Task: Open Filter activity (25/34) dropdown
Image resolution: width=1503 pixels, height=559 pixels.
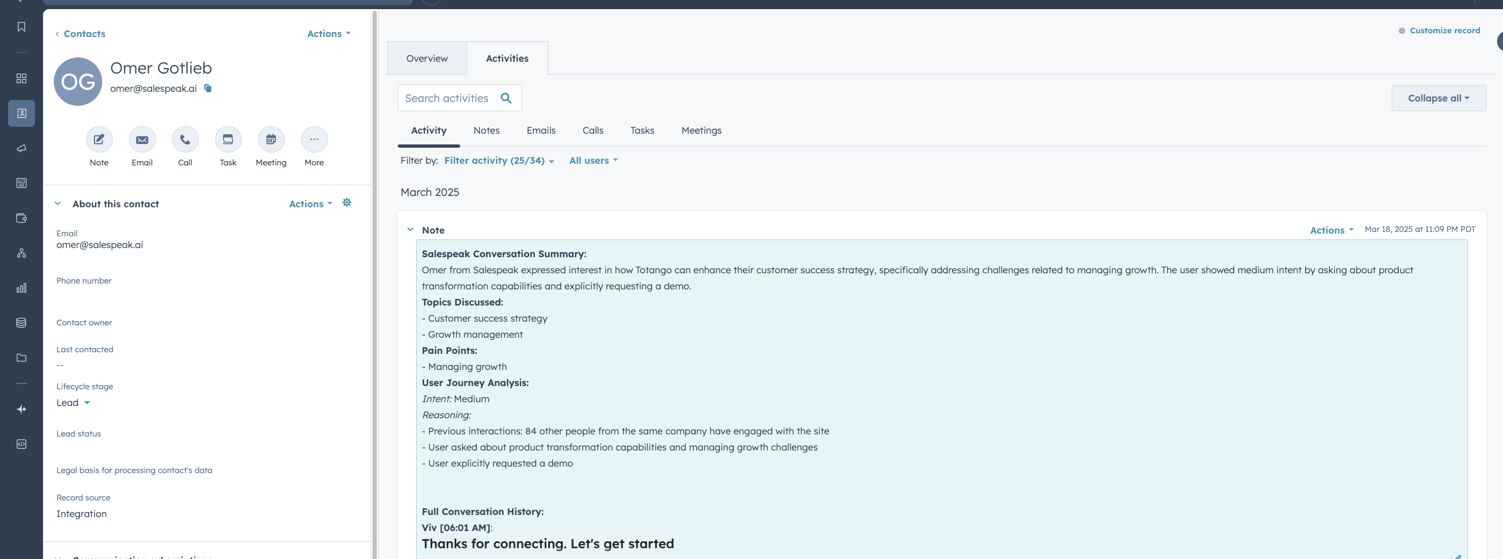Action: (499, 161)
